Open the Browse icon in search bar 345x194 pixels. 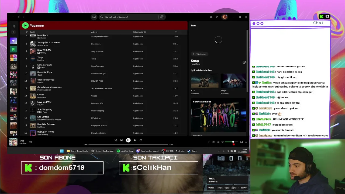162,17
